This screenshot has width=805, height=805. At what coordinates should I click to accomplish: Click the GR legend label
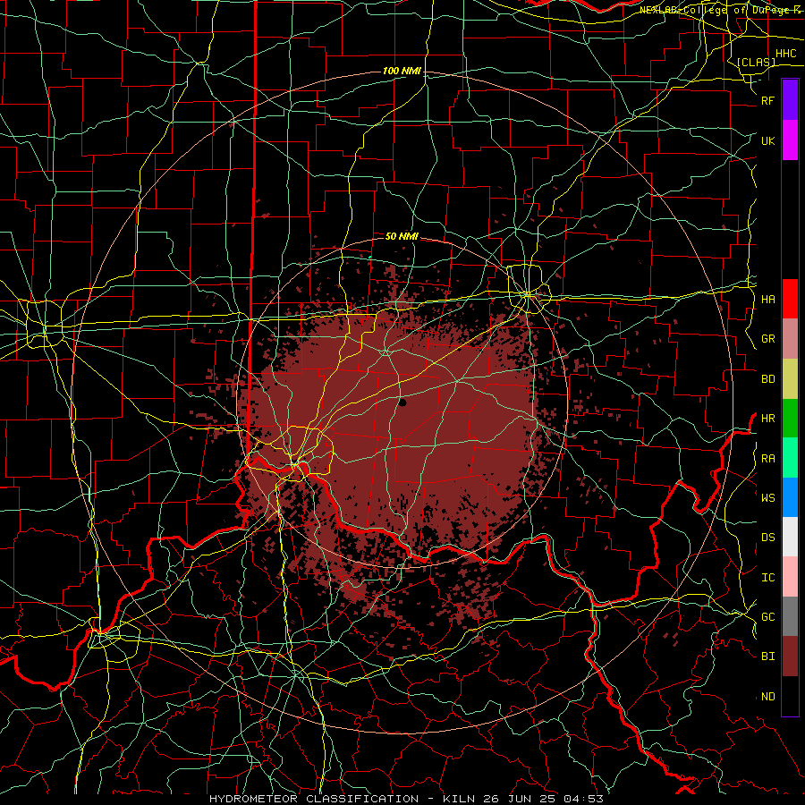point(768,339)
